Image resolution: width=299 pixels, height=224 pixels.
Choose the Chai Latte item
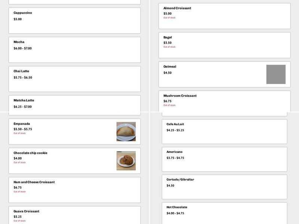point(74,79)
